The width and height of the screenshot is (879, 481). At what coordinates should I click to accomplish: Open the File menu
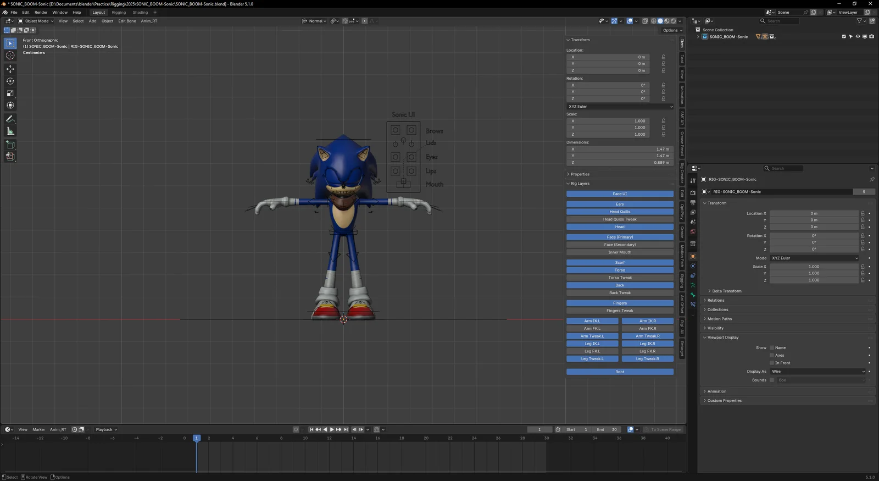pos(14,12)
